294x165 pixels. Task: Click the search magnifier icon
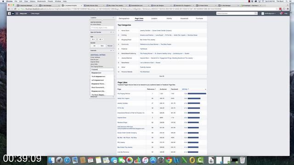(x=256, y=13)
